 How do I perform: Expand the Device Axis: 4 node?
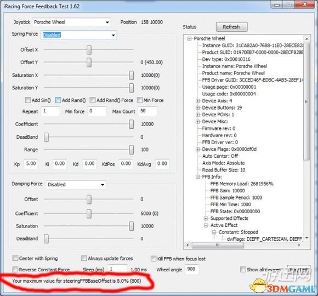pos(197,101)
